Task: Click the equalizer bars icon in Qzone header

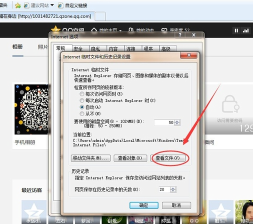Action: (x=246, y=30)
